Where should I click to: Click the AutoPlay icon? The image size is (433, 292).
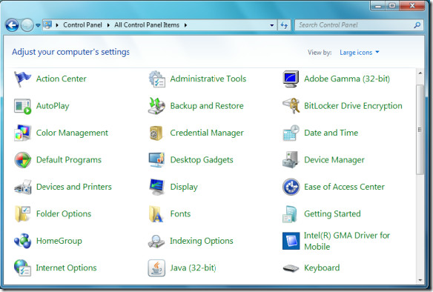pyautogui.click(x=22, y=106)
